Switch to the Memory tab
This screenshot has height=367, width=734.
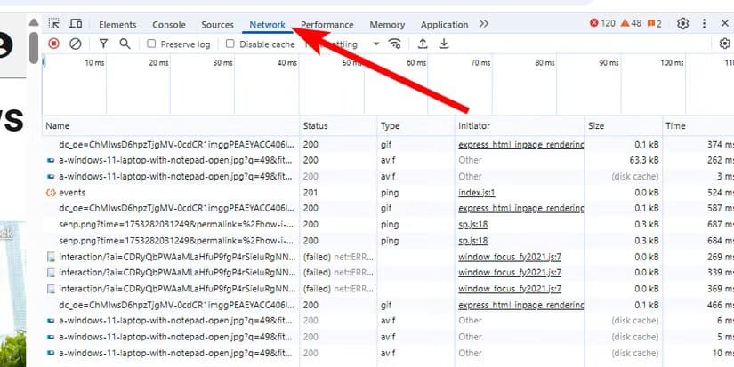point(387,25)
